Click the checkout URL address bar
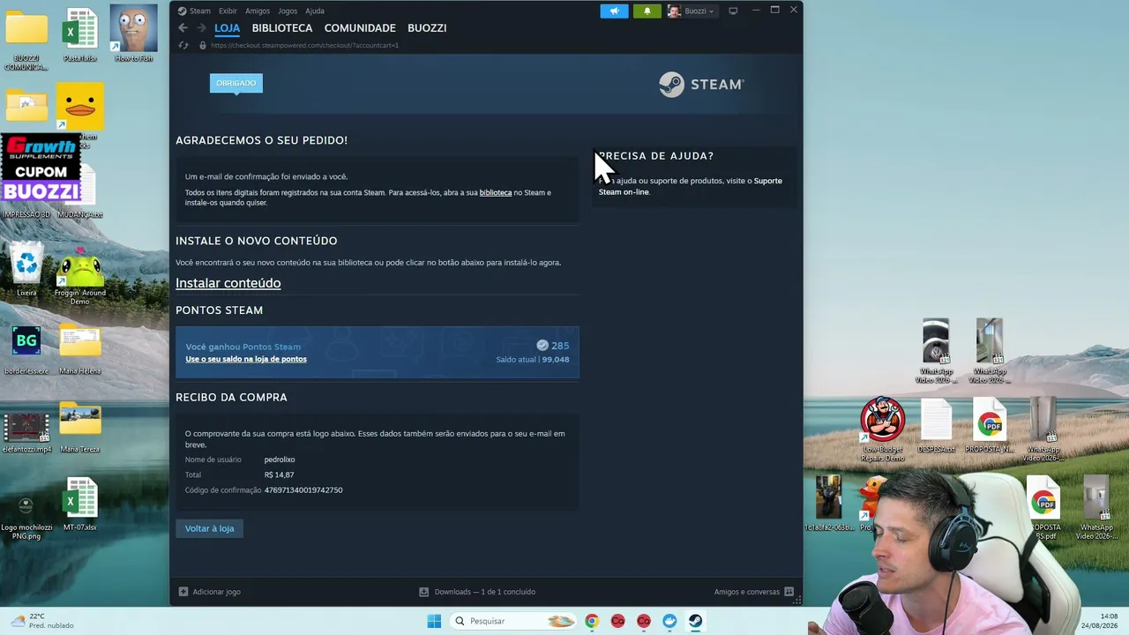1129x635 pixels. 304,45
